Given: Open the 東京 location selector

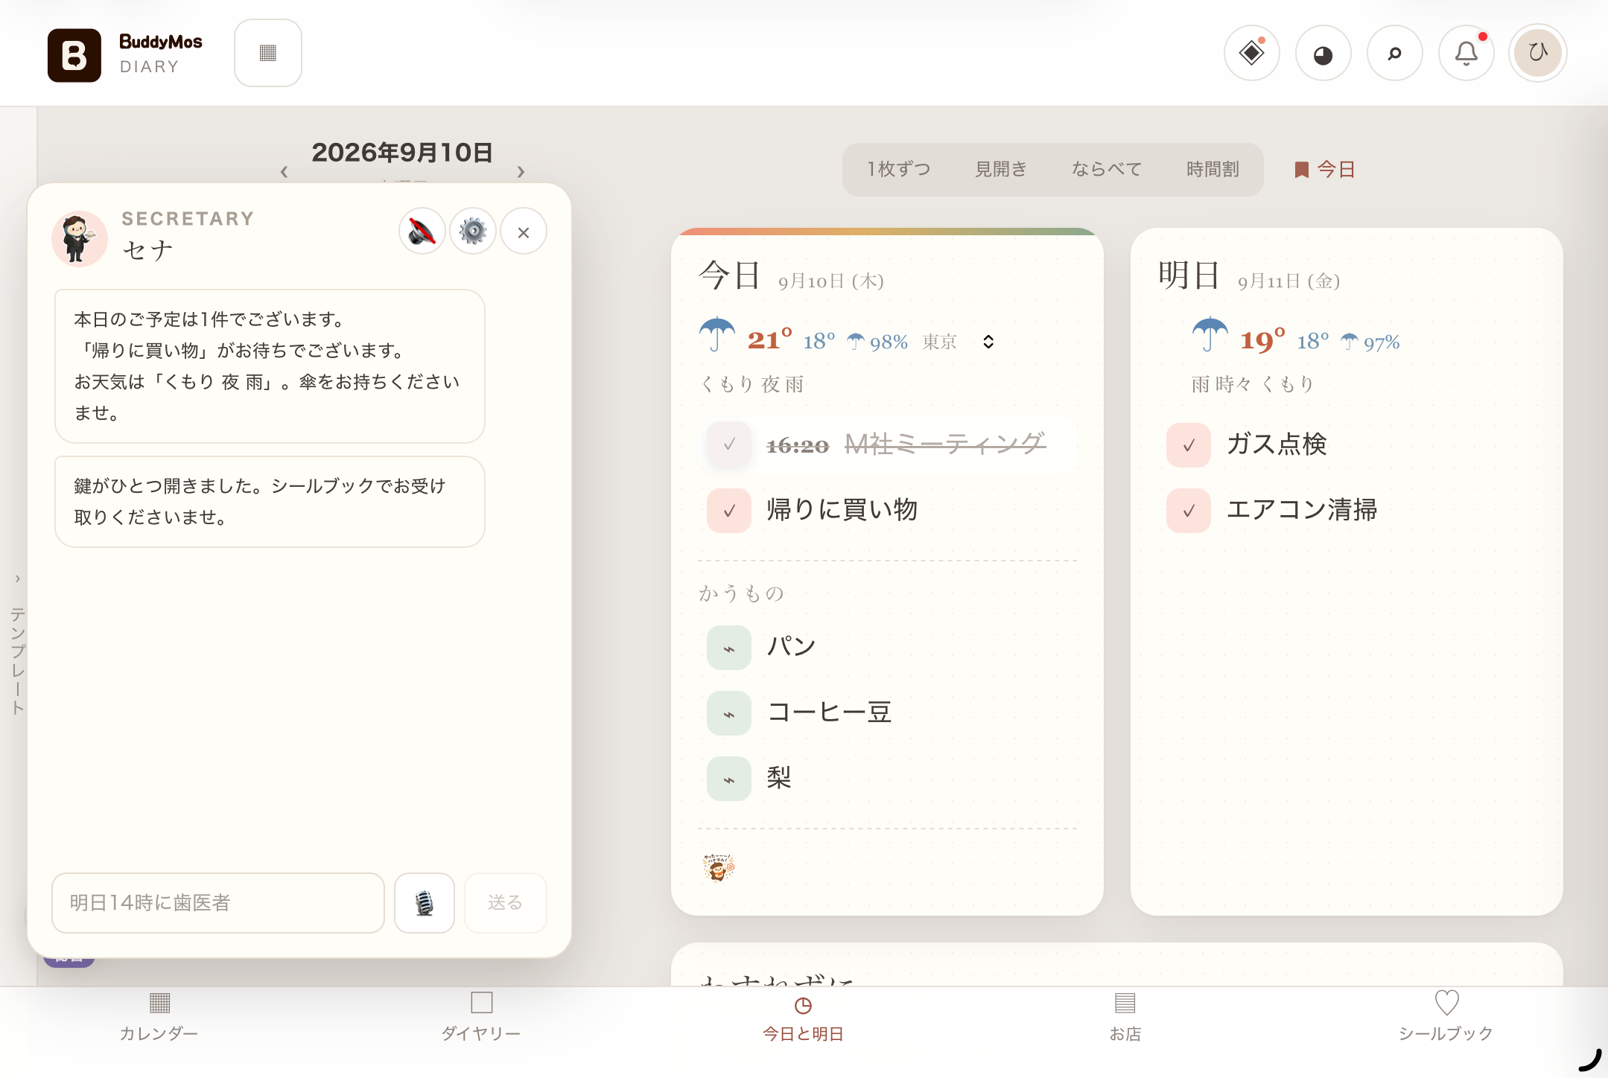Looking at the screenshot, I should coord(959,342).
